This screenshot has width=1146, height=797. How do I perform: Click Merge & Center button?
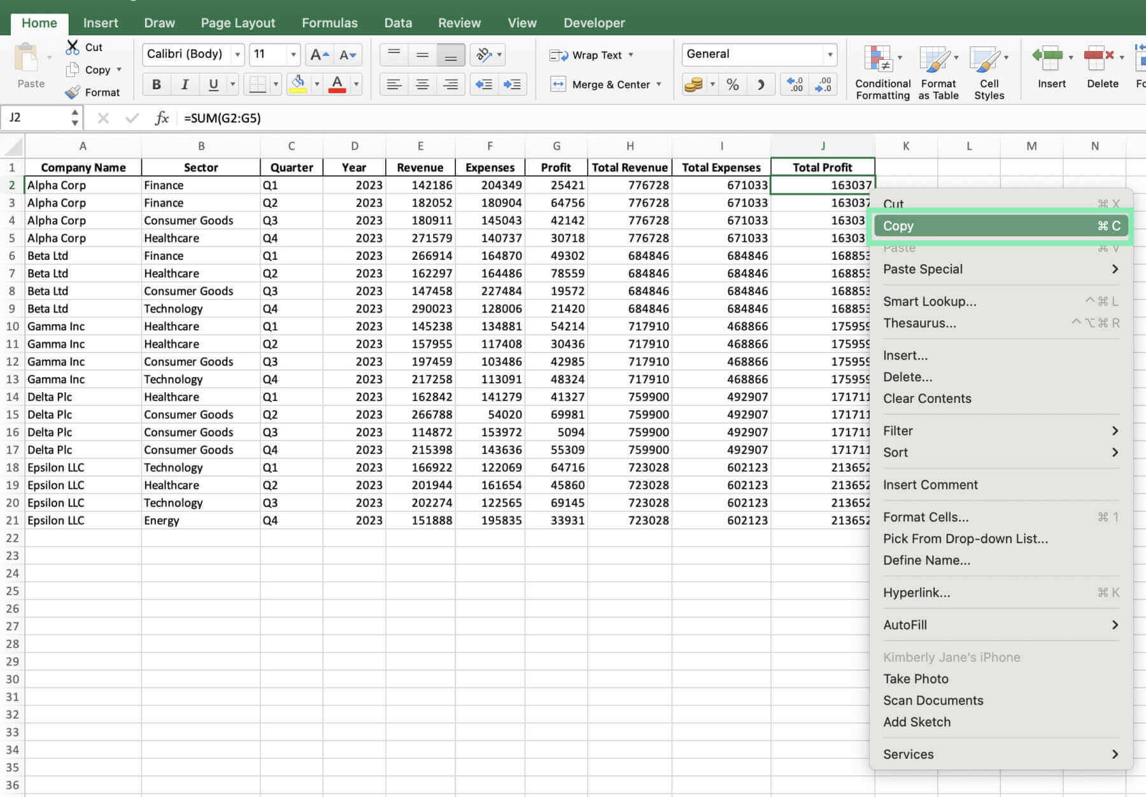tap(600, 84)
